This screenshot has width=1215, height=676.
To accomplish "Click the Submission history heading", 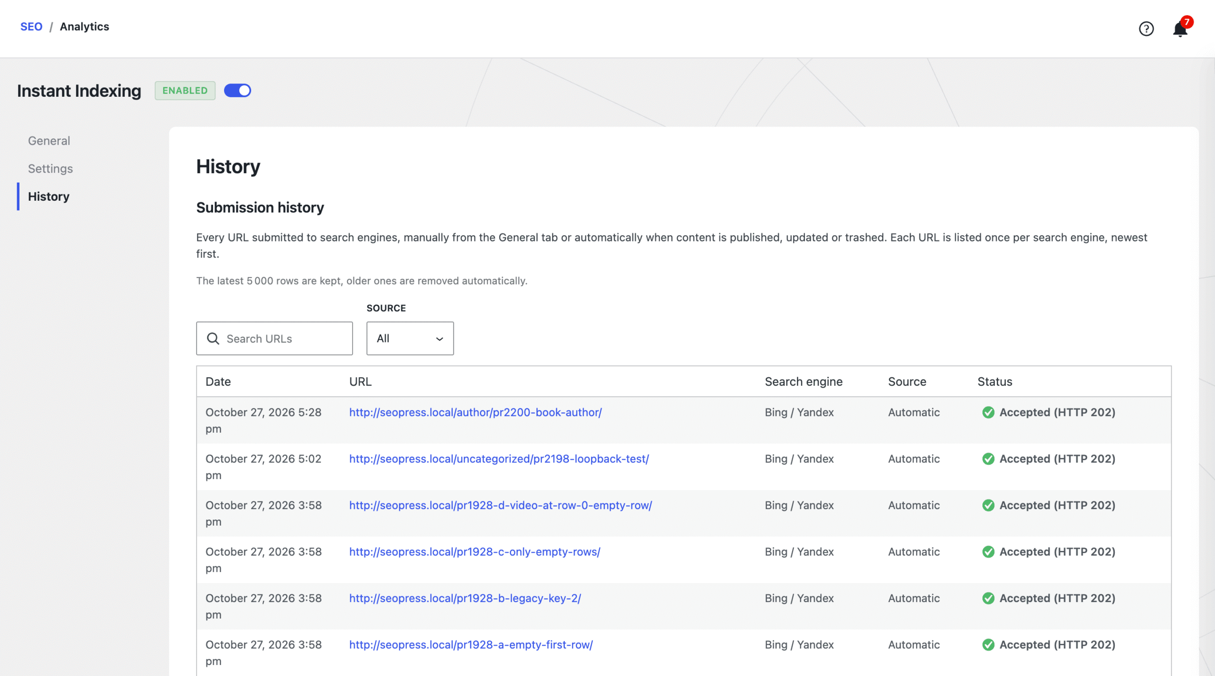I will [x=260, y=207].
